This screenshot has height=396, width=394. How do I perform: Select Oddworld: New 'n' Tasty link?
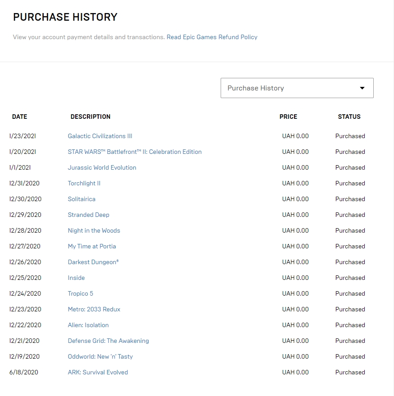(x=100, y=356)
